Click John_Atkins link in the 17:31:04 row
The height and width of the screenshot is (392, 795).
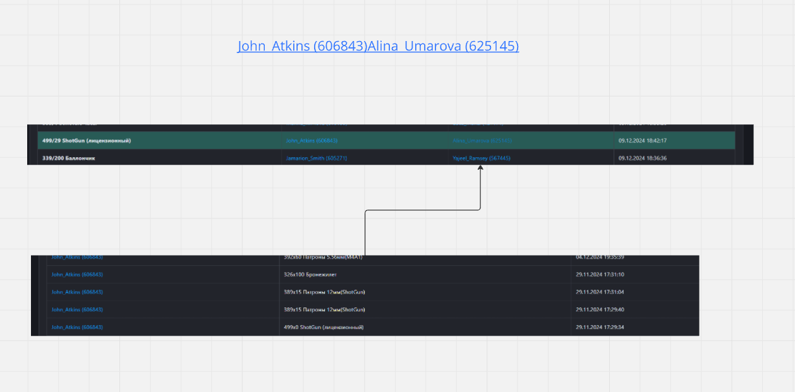point(77,292)
